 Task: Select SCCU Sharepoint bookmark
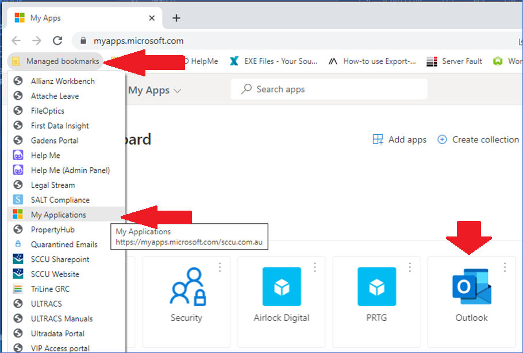[66, 259]
